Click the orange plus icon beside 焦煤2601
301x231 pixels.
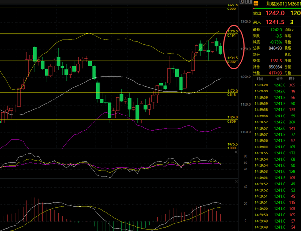(x=256, y=3)
